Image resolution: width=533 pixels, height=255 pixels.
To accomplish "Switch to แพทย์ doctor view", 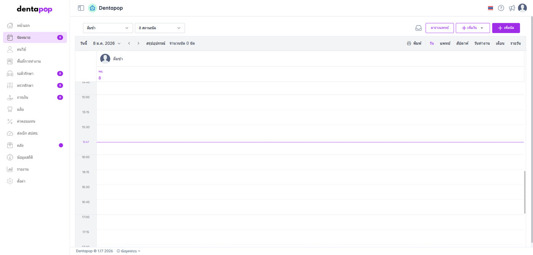I will coord(445,43).
